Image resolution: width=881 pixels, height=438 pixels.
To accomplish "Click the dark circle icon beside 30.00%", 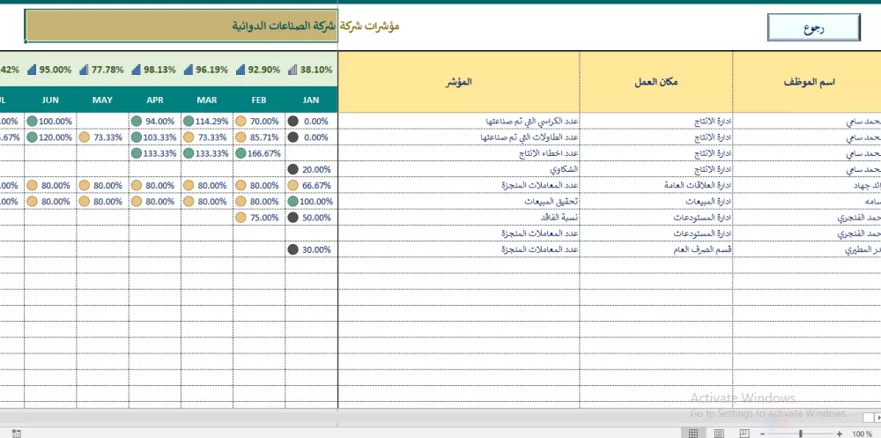I will 292,249.
